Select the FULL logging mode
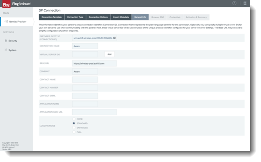261x162 pixels. (73, 132)
